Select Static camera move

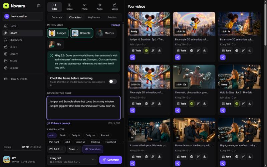click(x=63, y=135)
